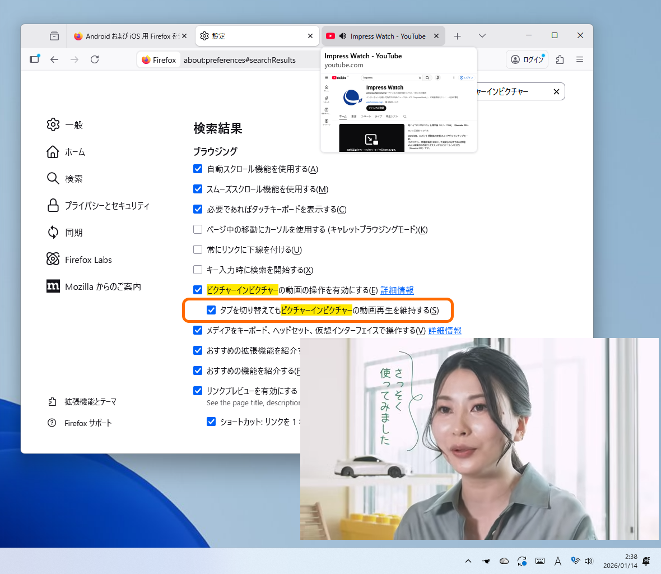
Task: Open ピクチャーインピクチャー 詳細情報 link
Action: 398,290
